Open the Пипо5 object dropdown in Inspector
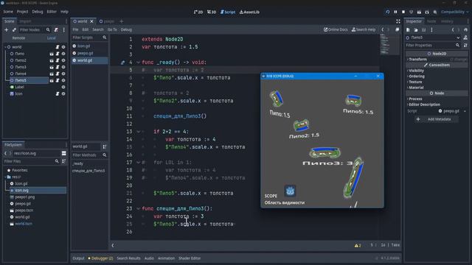The width and height of the screenshot is (472, 265). 433,38
